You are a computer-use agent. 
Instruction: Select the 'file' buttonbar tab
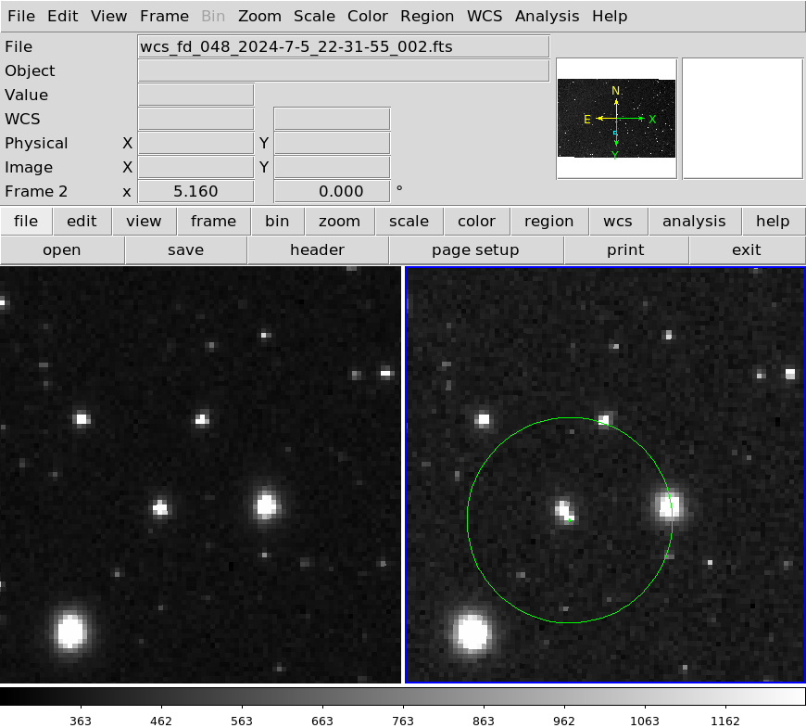coord(26,222)
